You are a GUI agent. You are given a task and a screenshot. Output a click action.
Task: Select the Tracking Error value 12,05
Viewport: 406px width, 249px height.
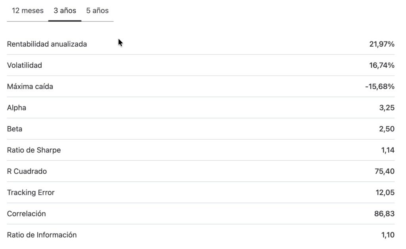pyautogui.click(x=385, y=193)
